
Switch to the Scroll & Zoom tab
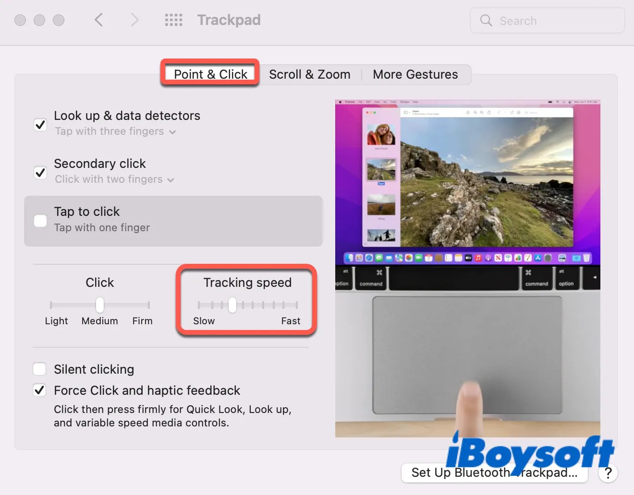point(309,74)
